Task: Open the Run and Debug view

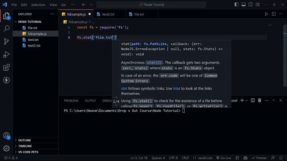Action: [6, 55]
